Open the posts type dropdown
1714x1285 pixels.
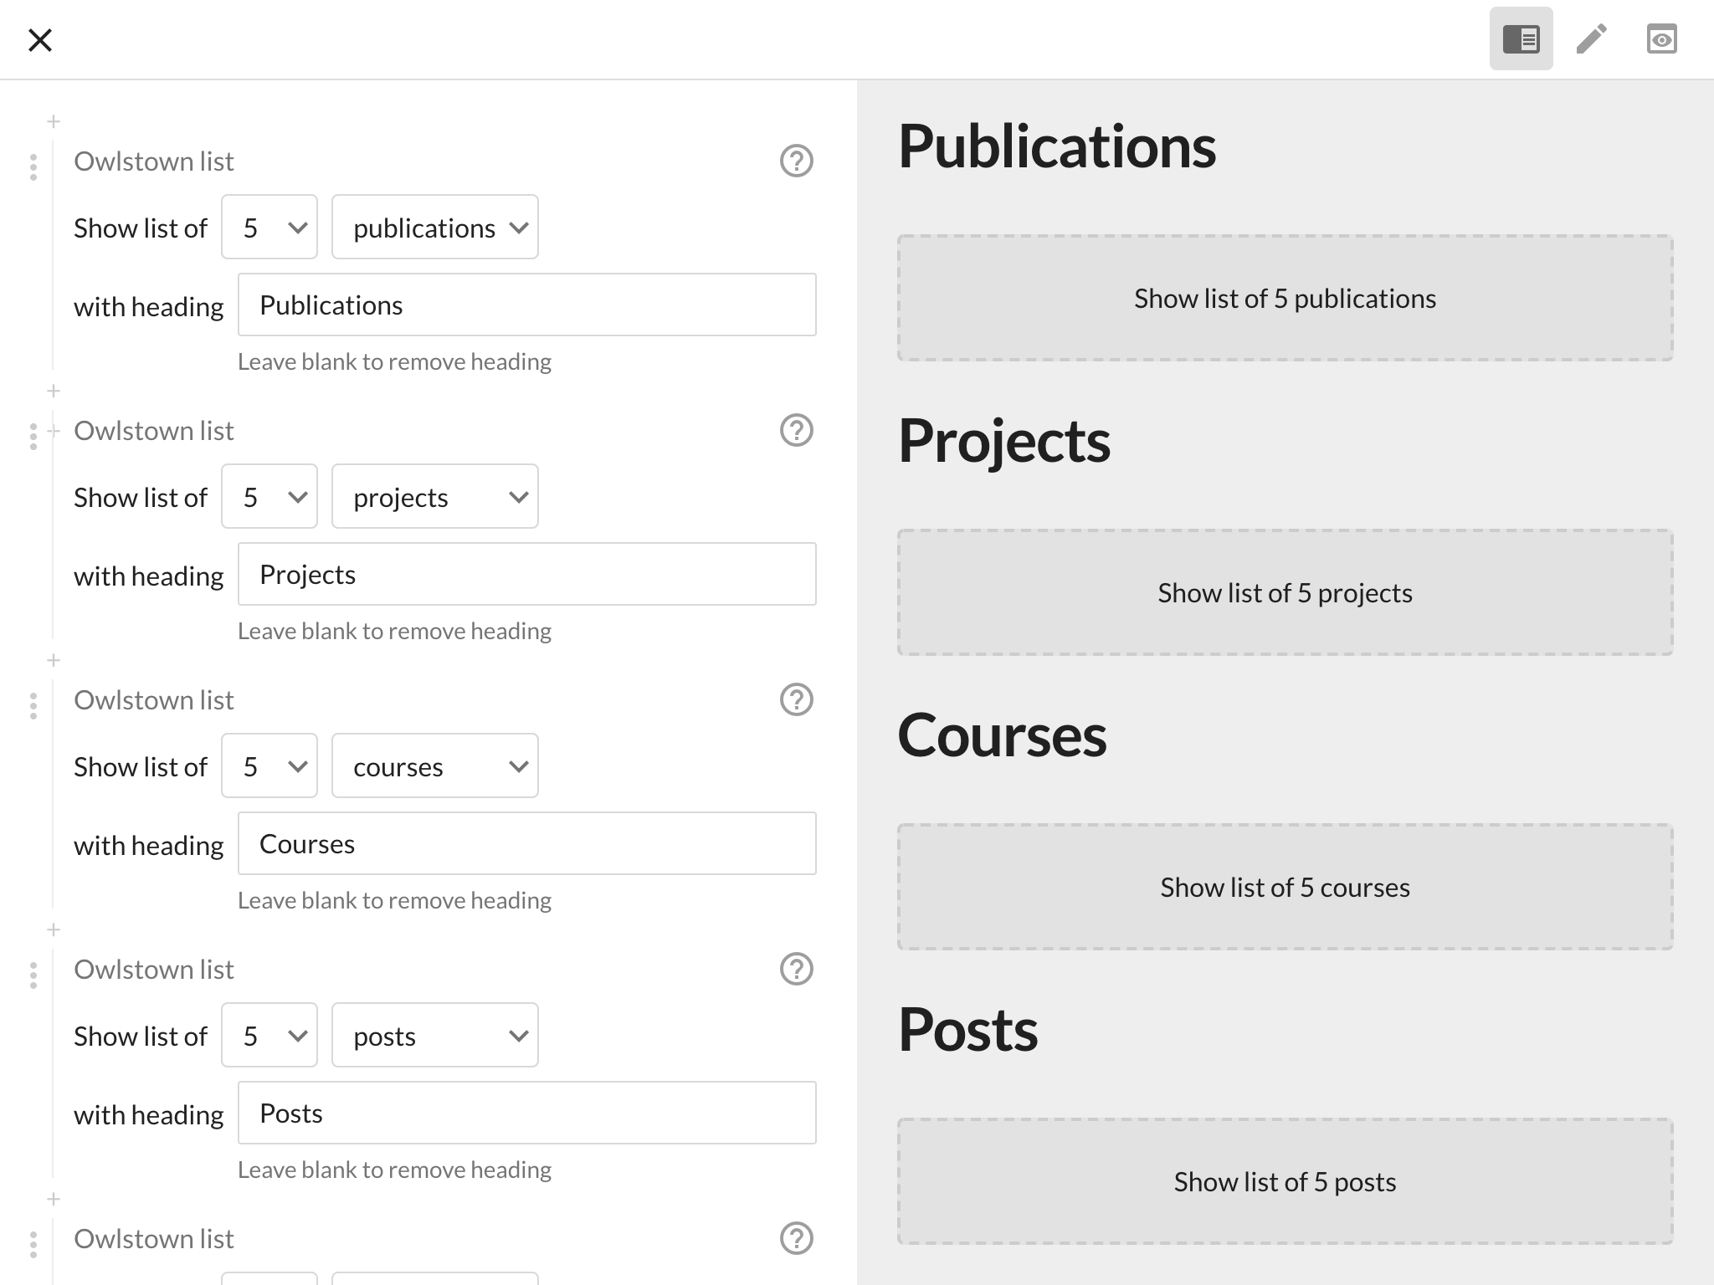(435, 1036)
